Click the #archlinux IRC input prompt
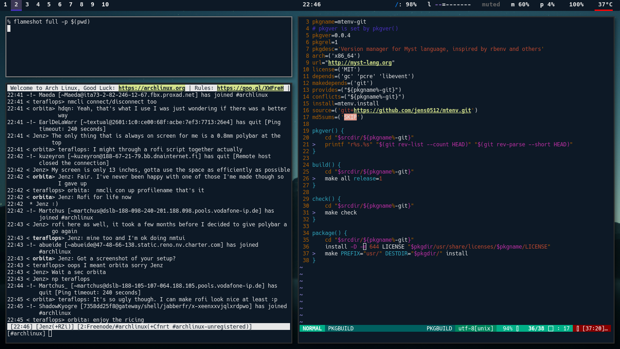Image resolution: width=620 pixels, height=349 pixels. (x=27, y=334)
